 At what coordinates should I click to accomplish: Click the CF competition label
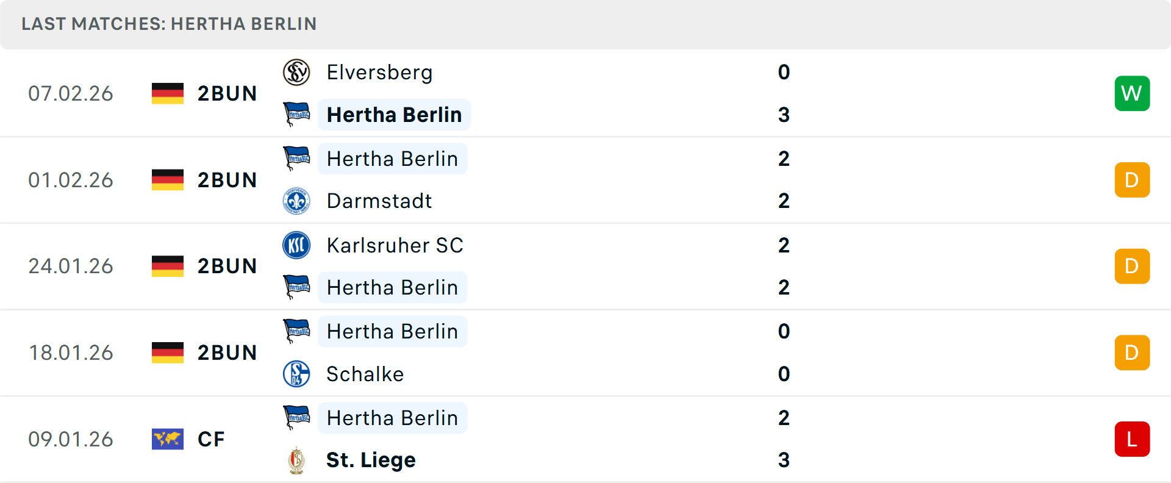pos(211,439)
